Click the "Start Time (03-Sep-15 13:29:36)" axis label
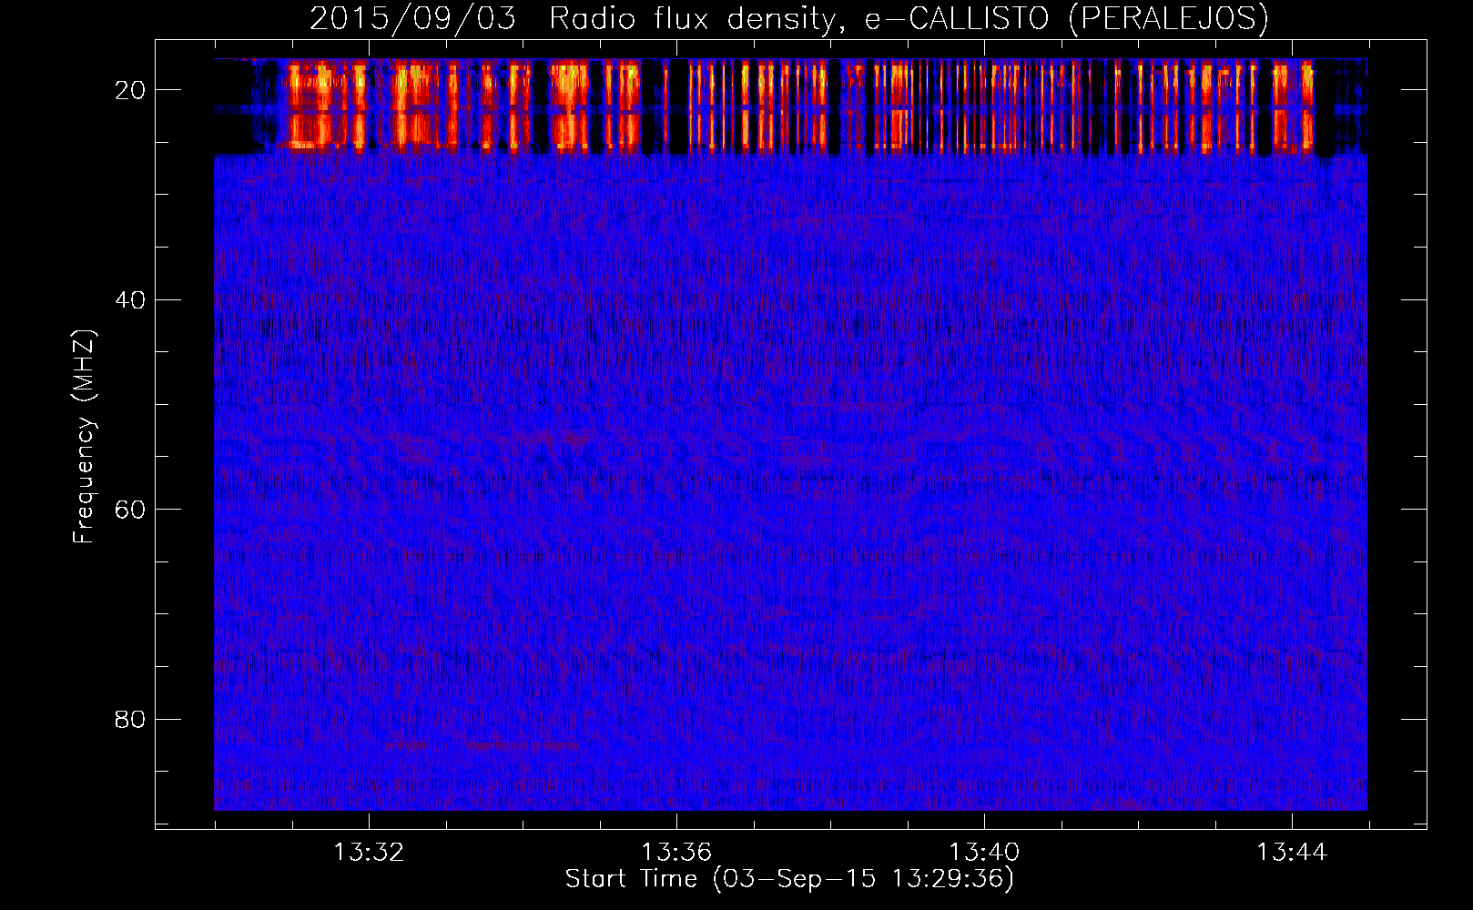This screenshot has height=910, width=1473. (x=789, y=879)
